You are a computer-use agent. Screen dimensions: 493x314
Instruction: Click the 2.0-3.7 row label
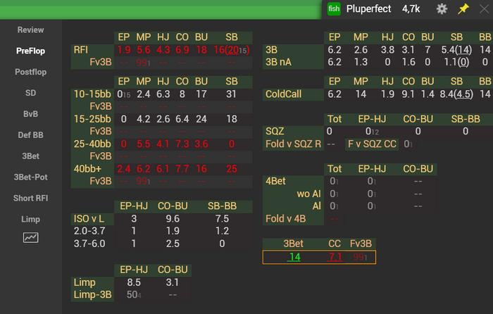pyautogui.click(x=89, y=231)
